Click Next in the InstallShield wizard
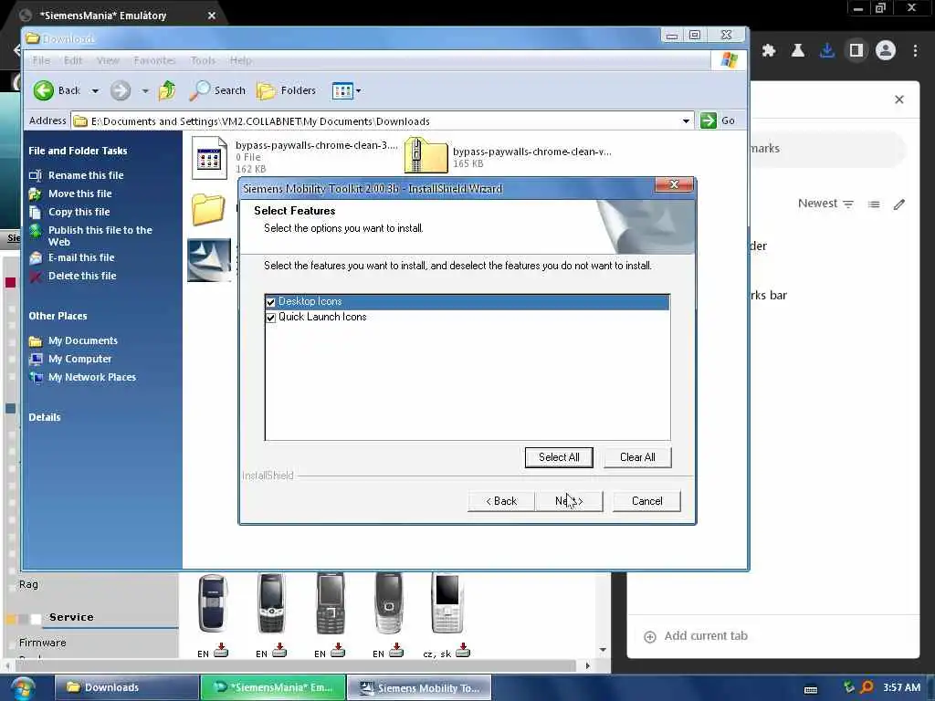This screenshot has height=701, width=935. pos(569,501)
